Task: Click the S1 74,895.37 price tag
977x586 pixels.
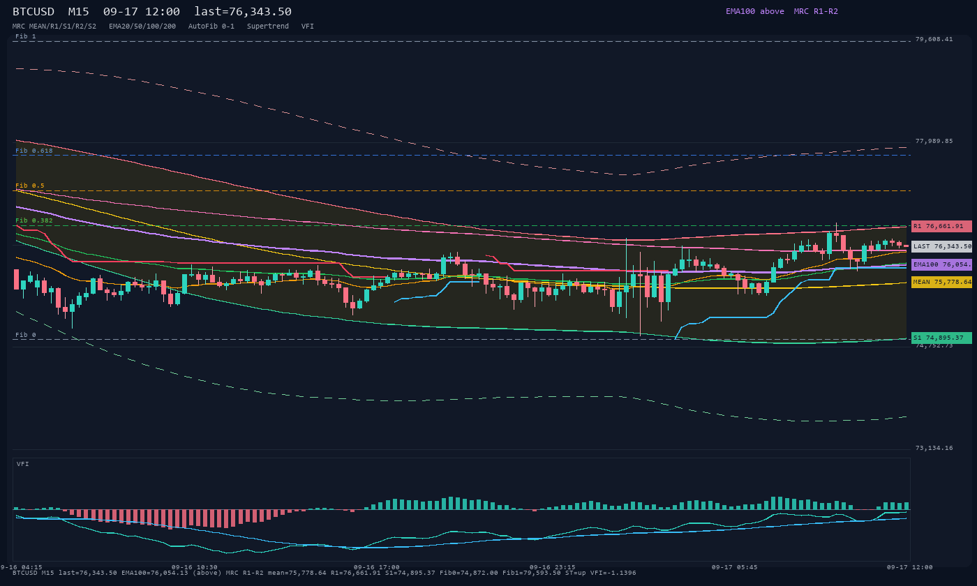Action: coord(941,338)
